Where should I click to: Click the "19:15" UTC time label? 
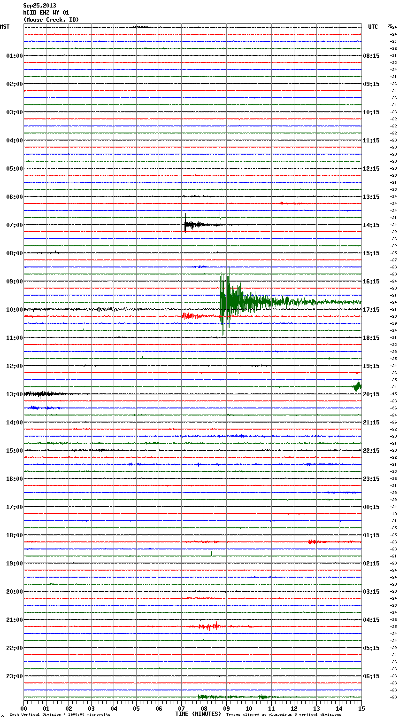371,366
